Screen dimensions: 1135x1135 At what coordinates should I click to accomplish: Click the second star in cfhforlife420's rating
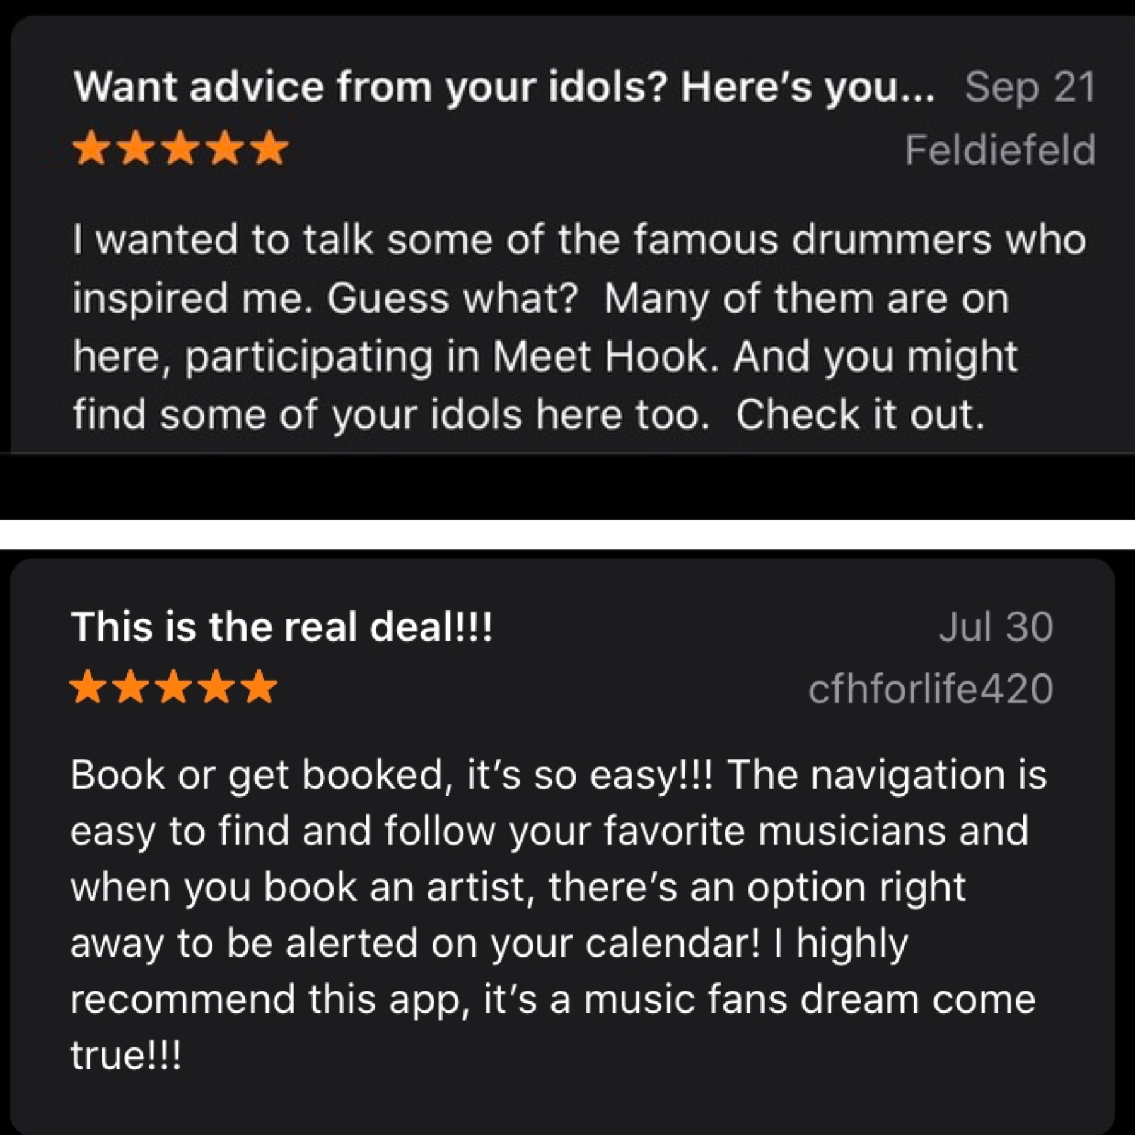pyautogui.click(x=131, y=687)
